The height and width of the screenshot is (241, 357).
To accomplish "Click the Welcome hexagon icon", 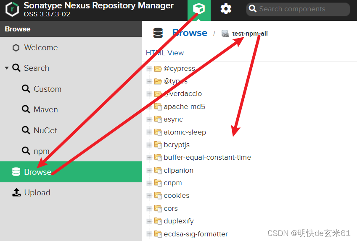I will tap(16, 48).
